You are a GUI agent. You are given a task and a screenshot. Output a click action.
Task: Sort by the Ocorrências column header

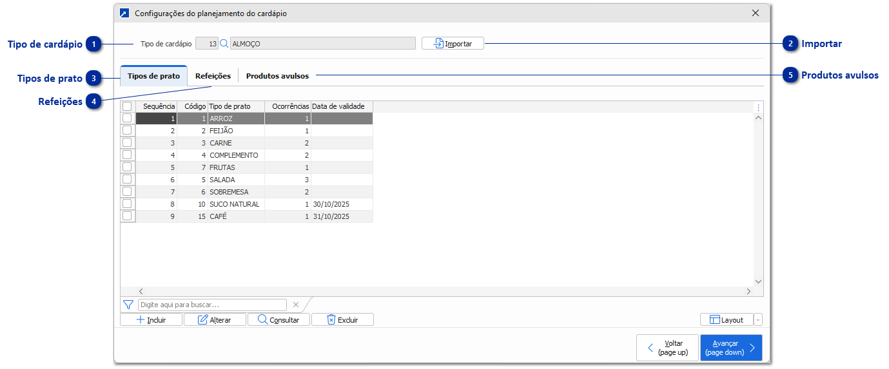click(288, 106)
